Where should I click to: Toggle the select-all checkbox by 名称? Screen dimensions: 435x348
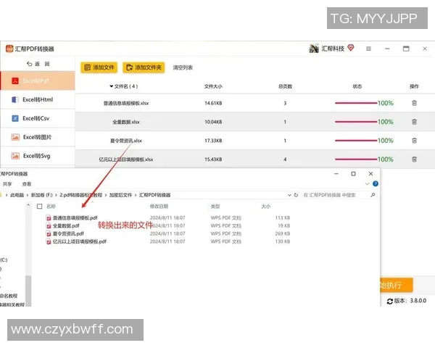click(40, 206)
